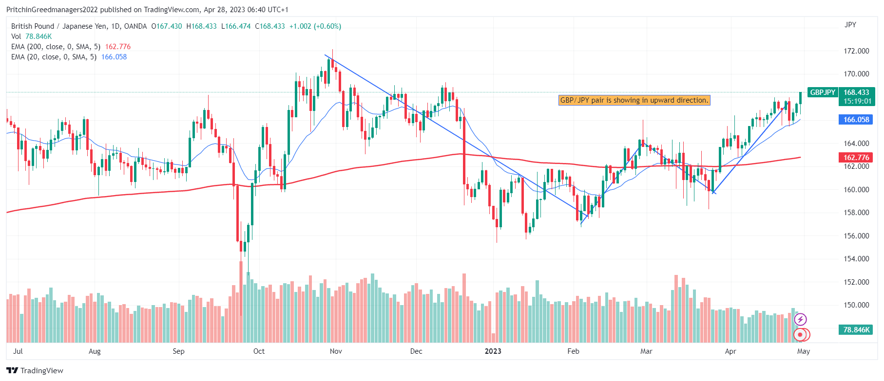Click the 160.000 price axis label

(856, 190)
